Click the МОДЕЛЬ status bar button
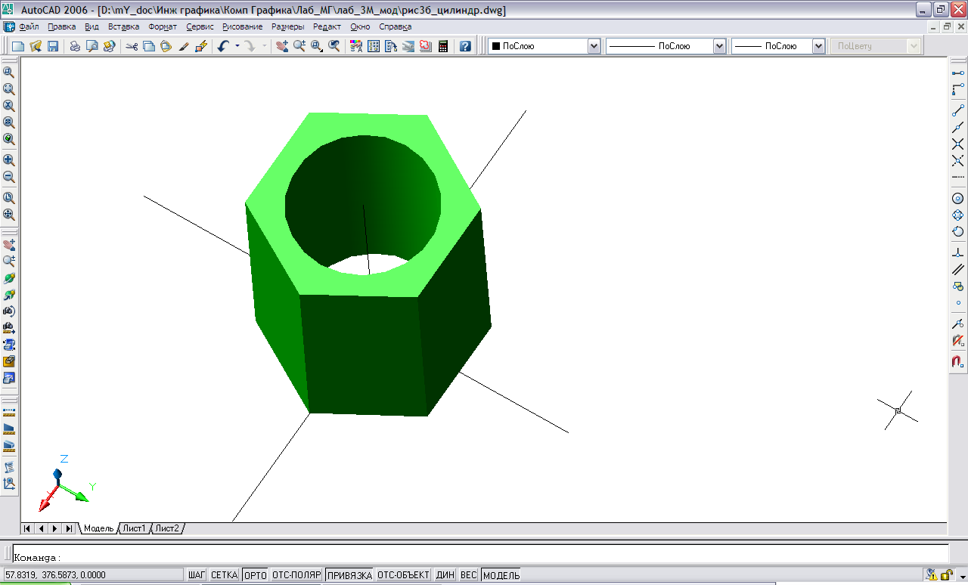Image resolution: width=968 pixels, height=585 pixels. pos(501,575)
